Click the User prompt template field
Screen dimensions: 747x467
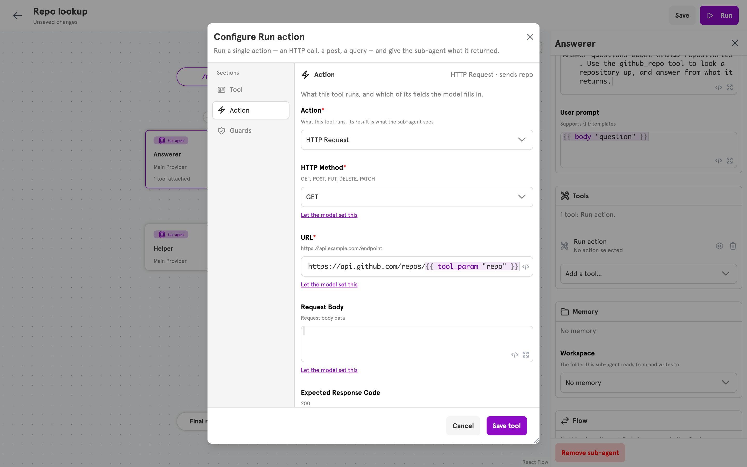click(x=648, y=150)
